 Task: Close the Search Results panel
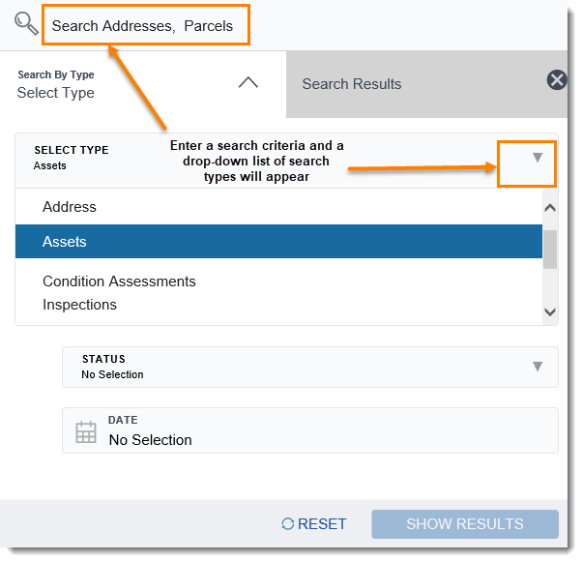pyautogui.click(x=556, y=80)
